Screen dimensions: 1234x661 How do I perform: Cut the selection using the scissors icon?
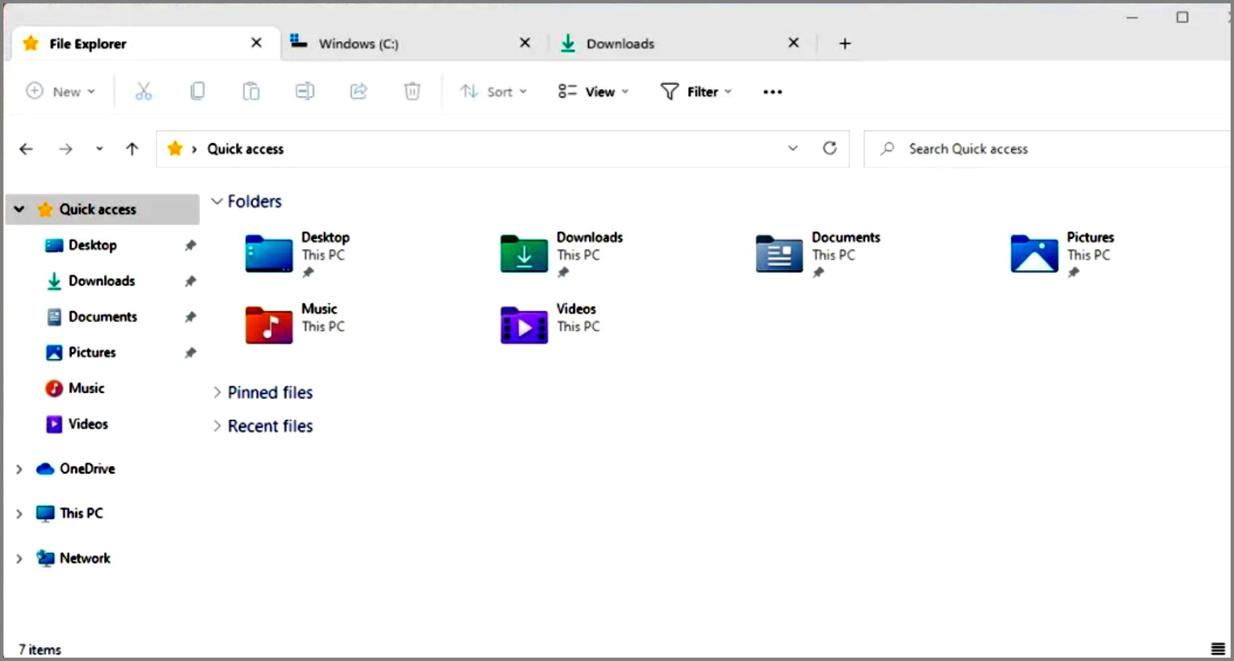click(143, 91)
